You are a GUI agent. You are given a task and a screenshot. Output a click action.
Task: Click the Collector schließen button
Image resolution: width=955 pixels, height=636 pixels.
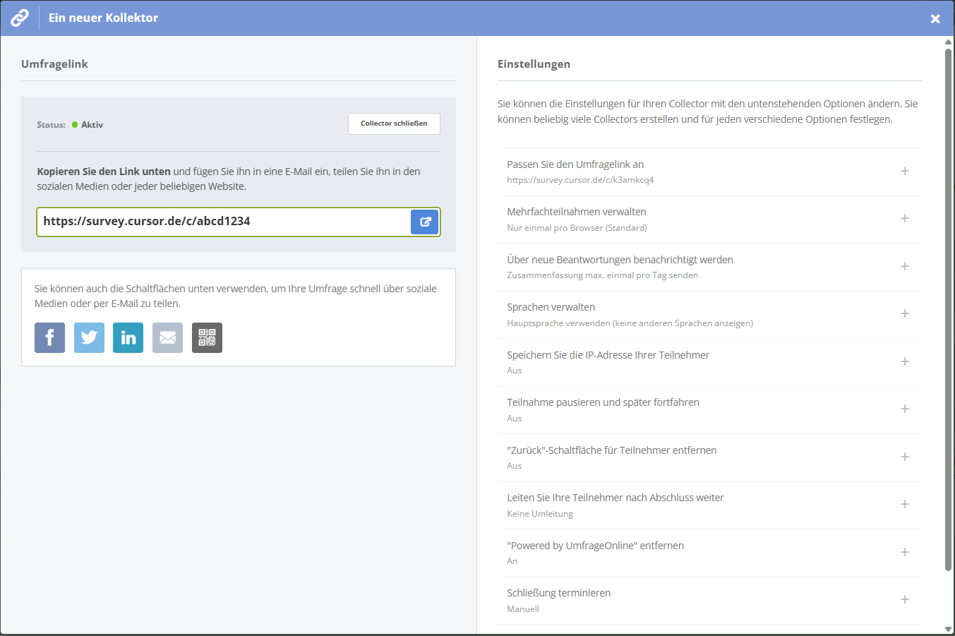click(x=394, y=124)
